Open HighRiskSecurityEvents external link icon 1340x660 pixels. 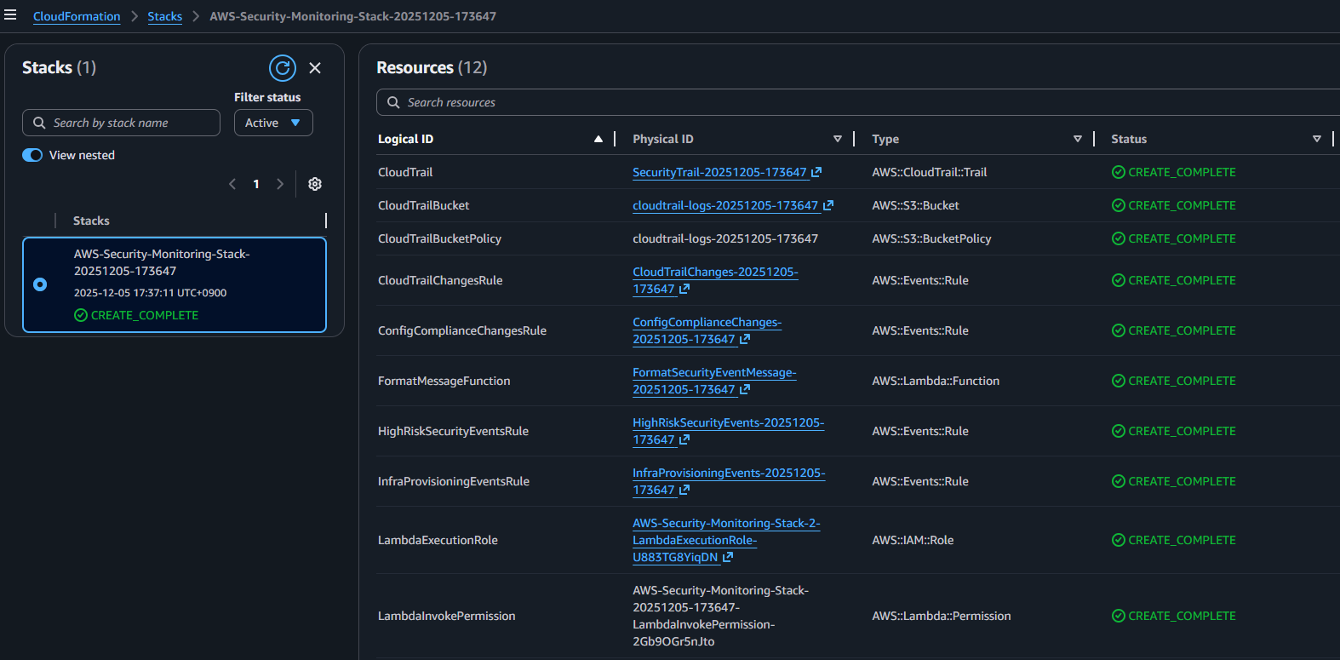pos(684,439)
